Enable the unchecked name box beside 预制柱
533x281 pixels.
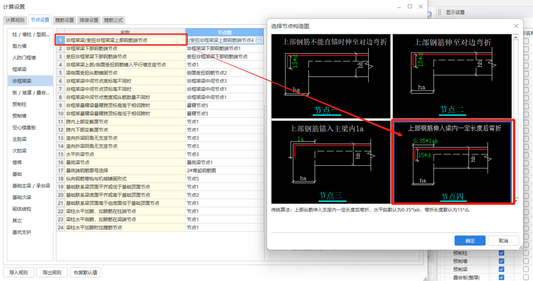pyautogui.click(x=526, y=253)
